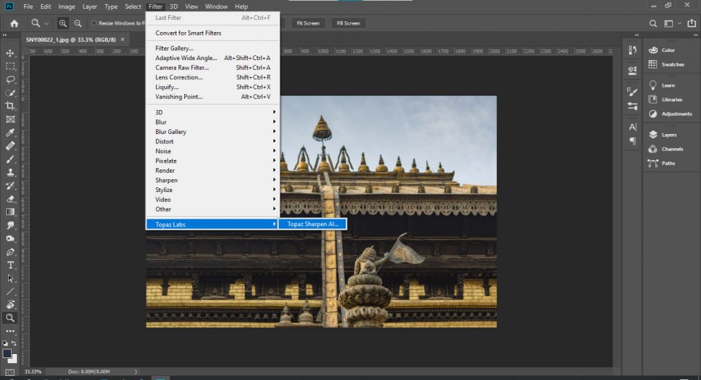Select the Hand tool

click(x=10, y=305)
